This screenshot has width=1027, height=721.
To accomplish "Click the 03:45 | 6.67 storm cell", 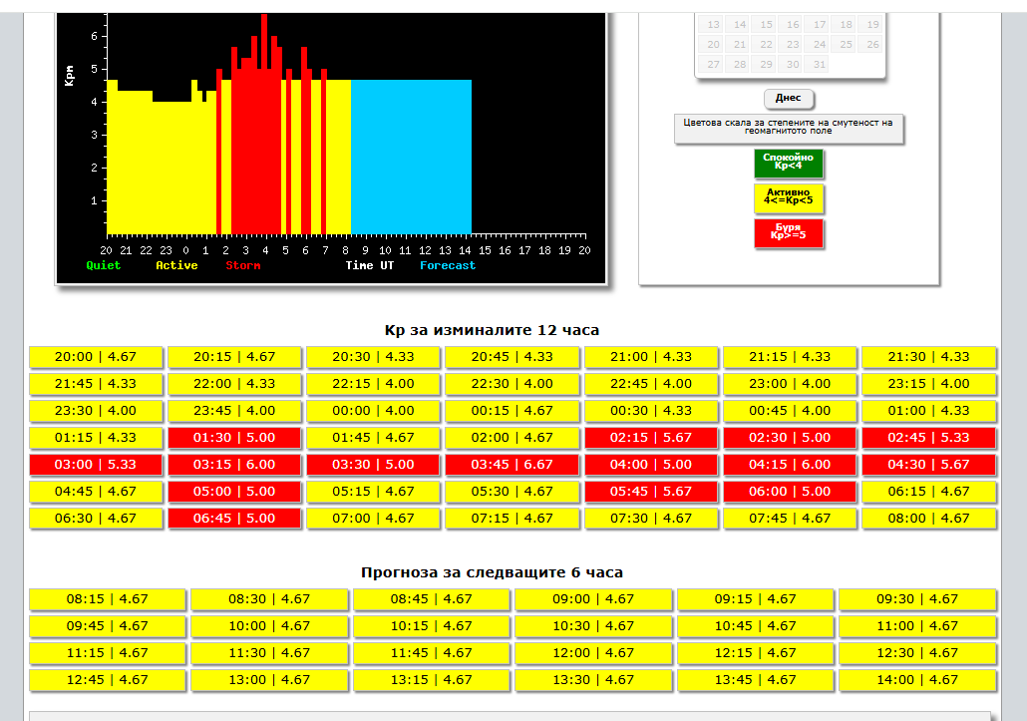I will coord(512,465).
